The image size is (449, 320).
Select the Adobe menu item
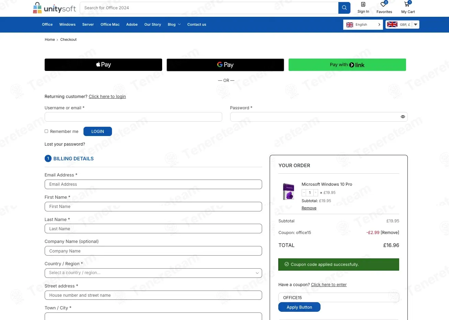pos(132,25)
